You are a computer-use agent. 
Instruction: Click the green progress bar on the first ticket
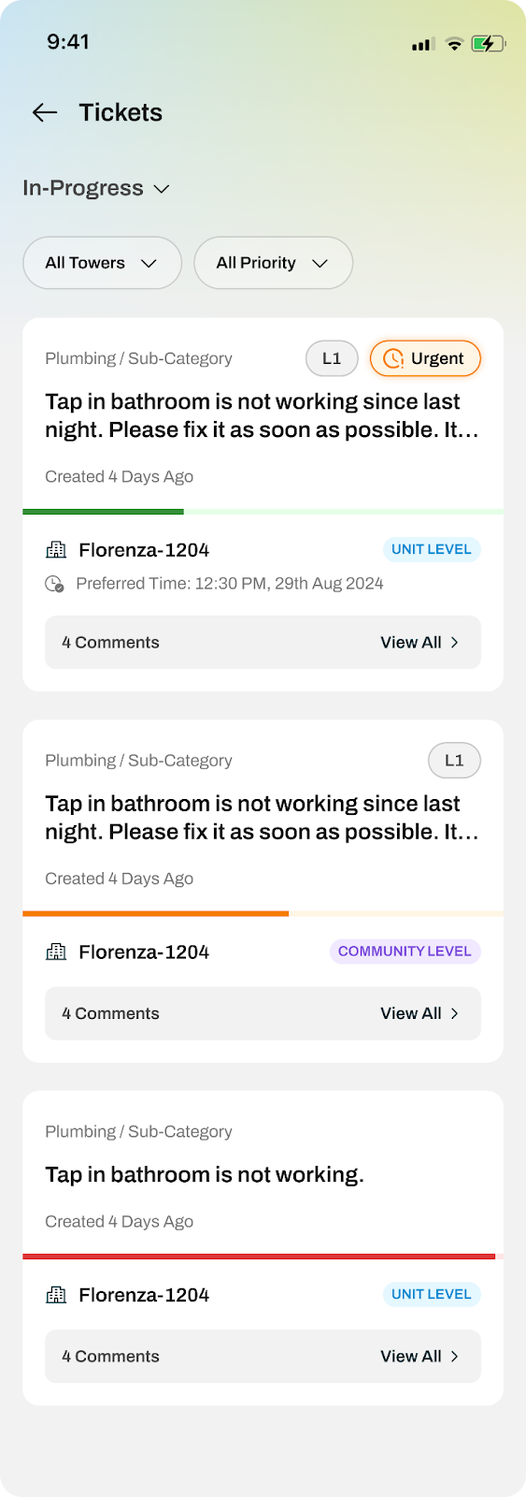click(103, 512)
